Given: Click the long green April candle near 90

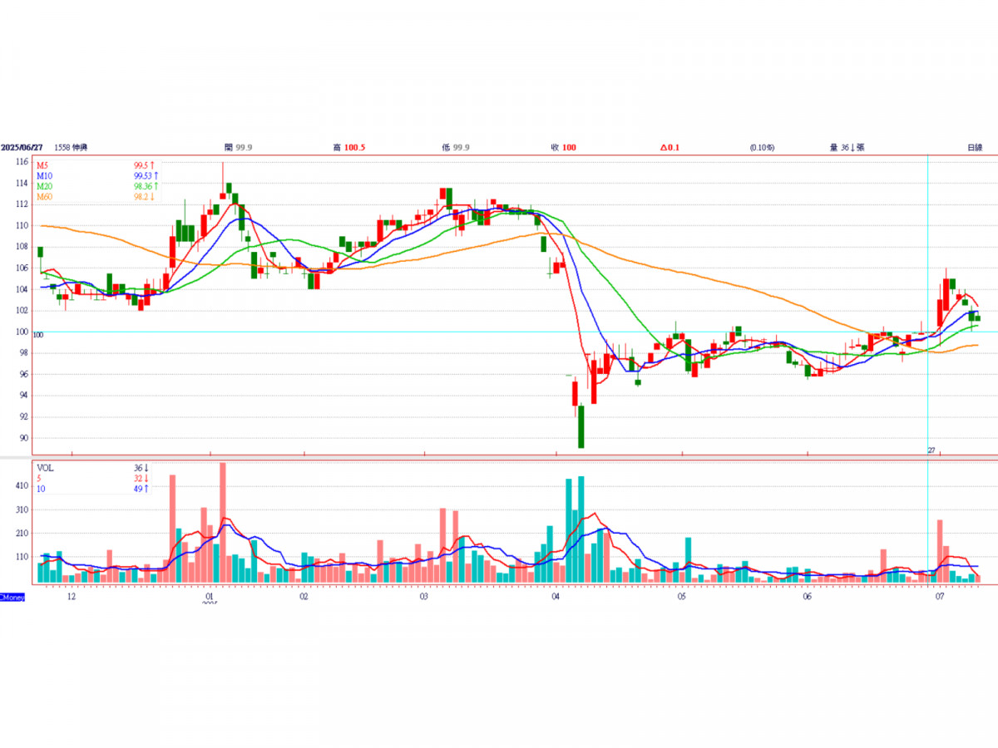Looking at the screenshot, I should click(581, 426).
